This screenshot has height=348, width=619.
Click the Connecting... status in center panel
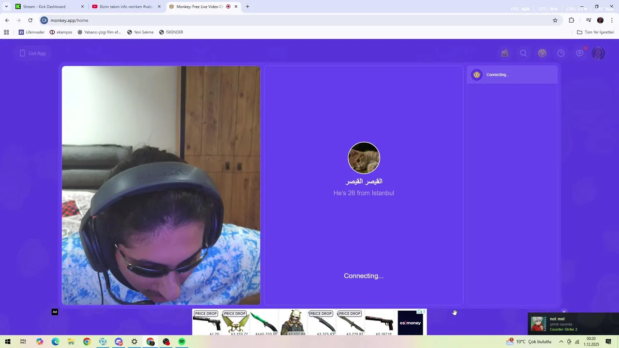[x=364, y=275]
